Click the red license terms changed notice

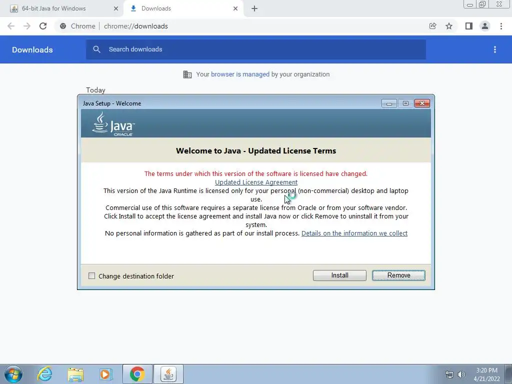(x=256, y=173)
